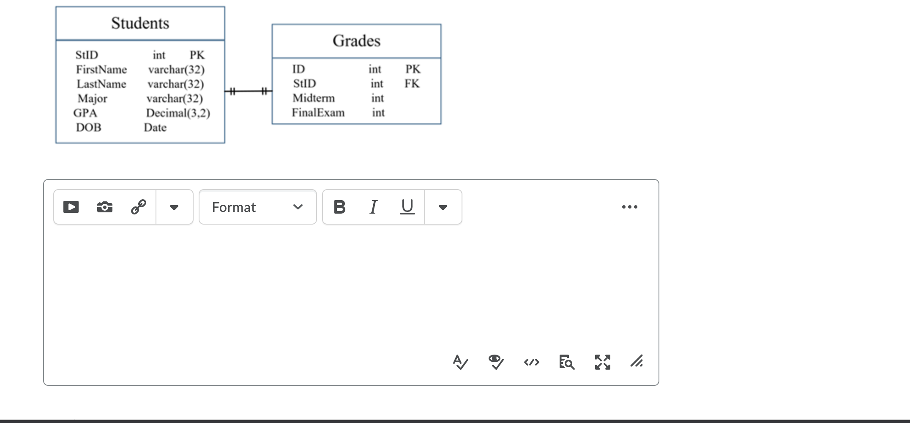The width and height of the screenshot is (910, 423).
Task: Click the FinalExam column name
Action: point(318,113)
